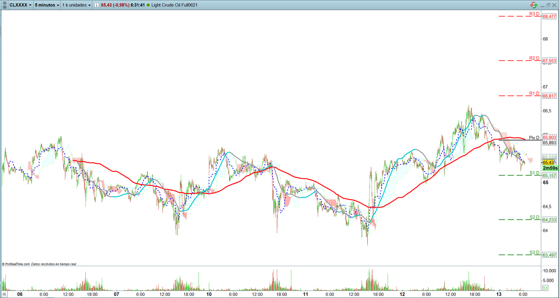The image size is (559, 298).
Task: Click the 64,233 price tag
Action: pos(549,220)
